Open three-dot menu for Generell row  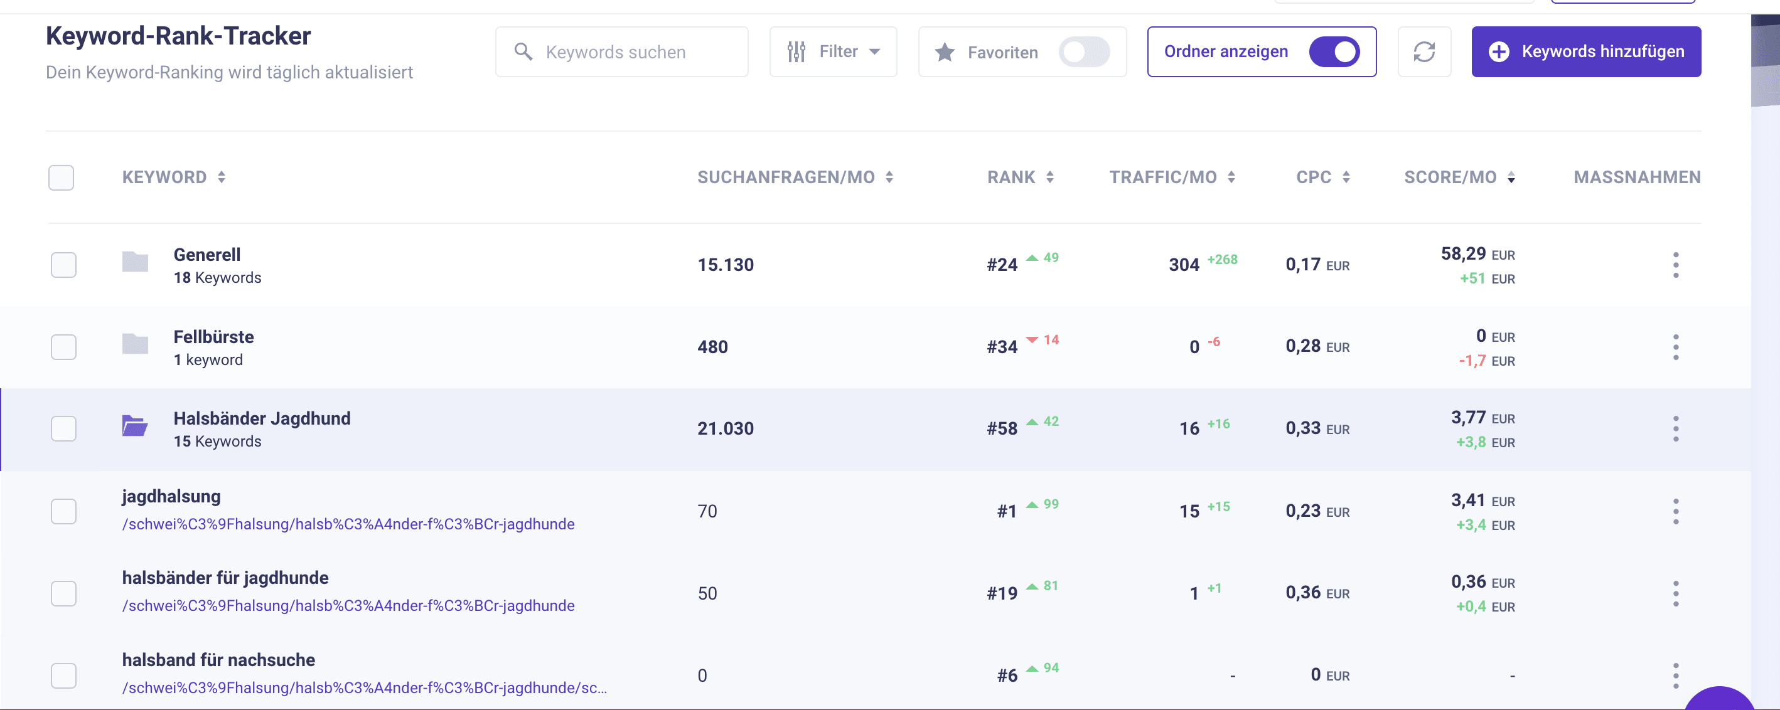point(1676,265)
